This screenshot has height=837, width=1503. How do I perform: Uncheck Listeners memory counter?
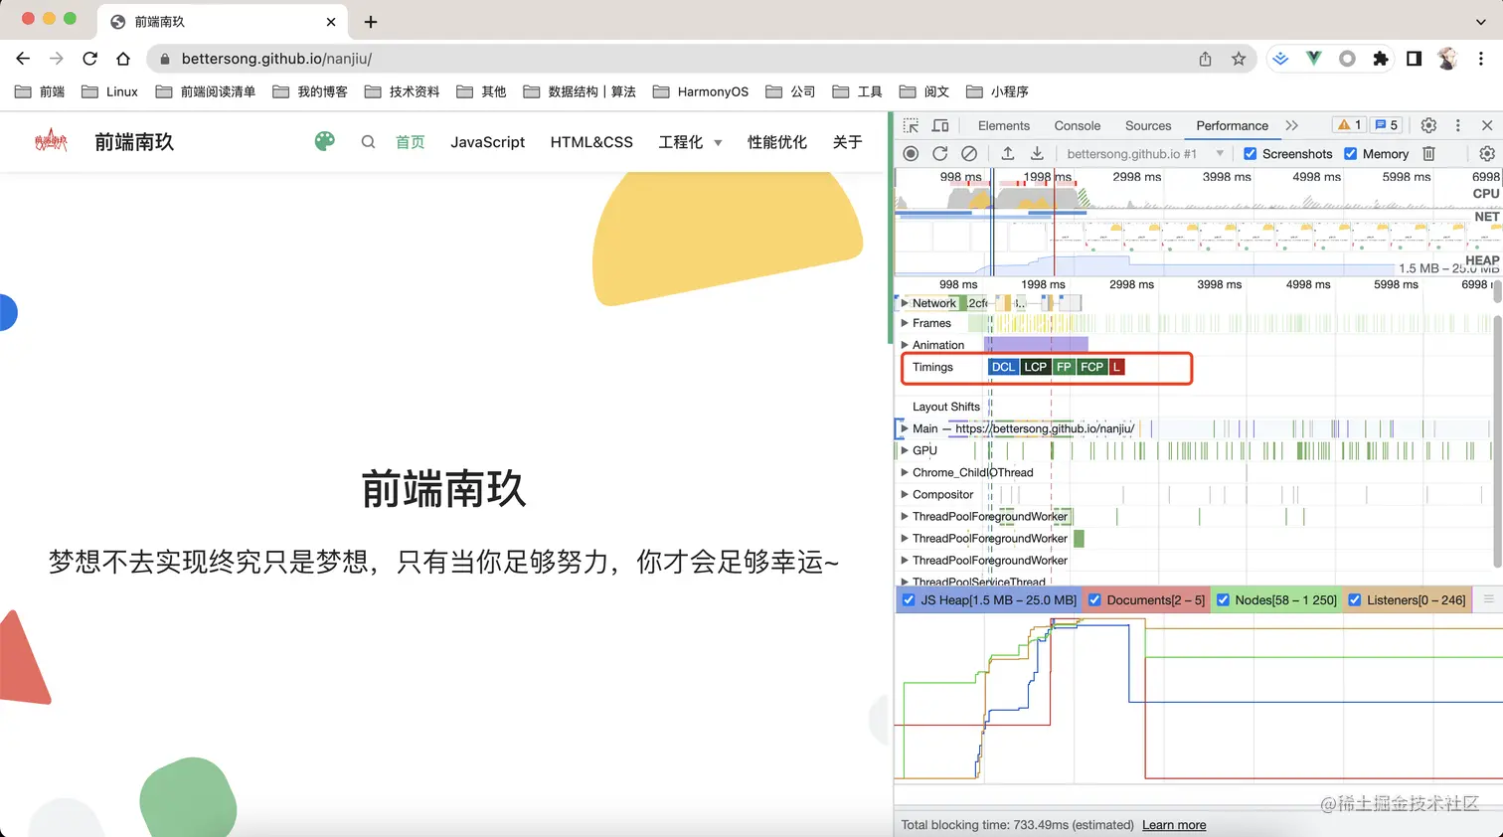click(1354, 599)
